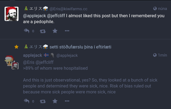The height and width of the screenshot is (109, 171).
Task: Click the gold star favourite notification icon
Action: pos(16,47)
